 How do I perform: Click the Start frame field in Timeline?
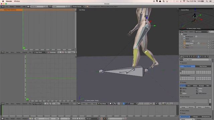(40, 119)
